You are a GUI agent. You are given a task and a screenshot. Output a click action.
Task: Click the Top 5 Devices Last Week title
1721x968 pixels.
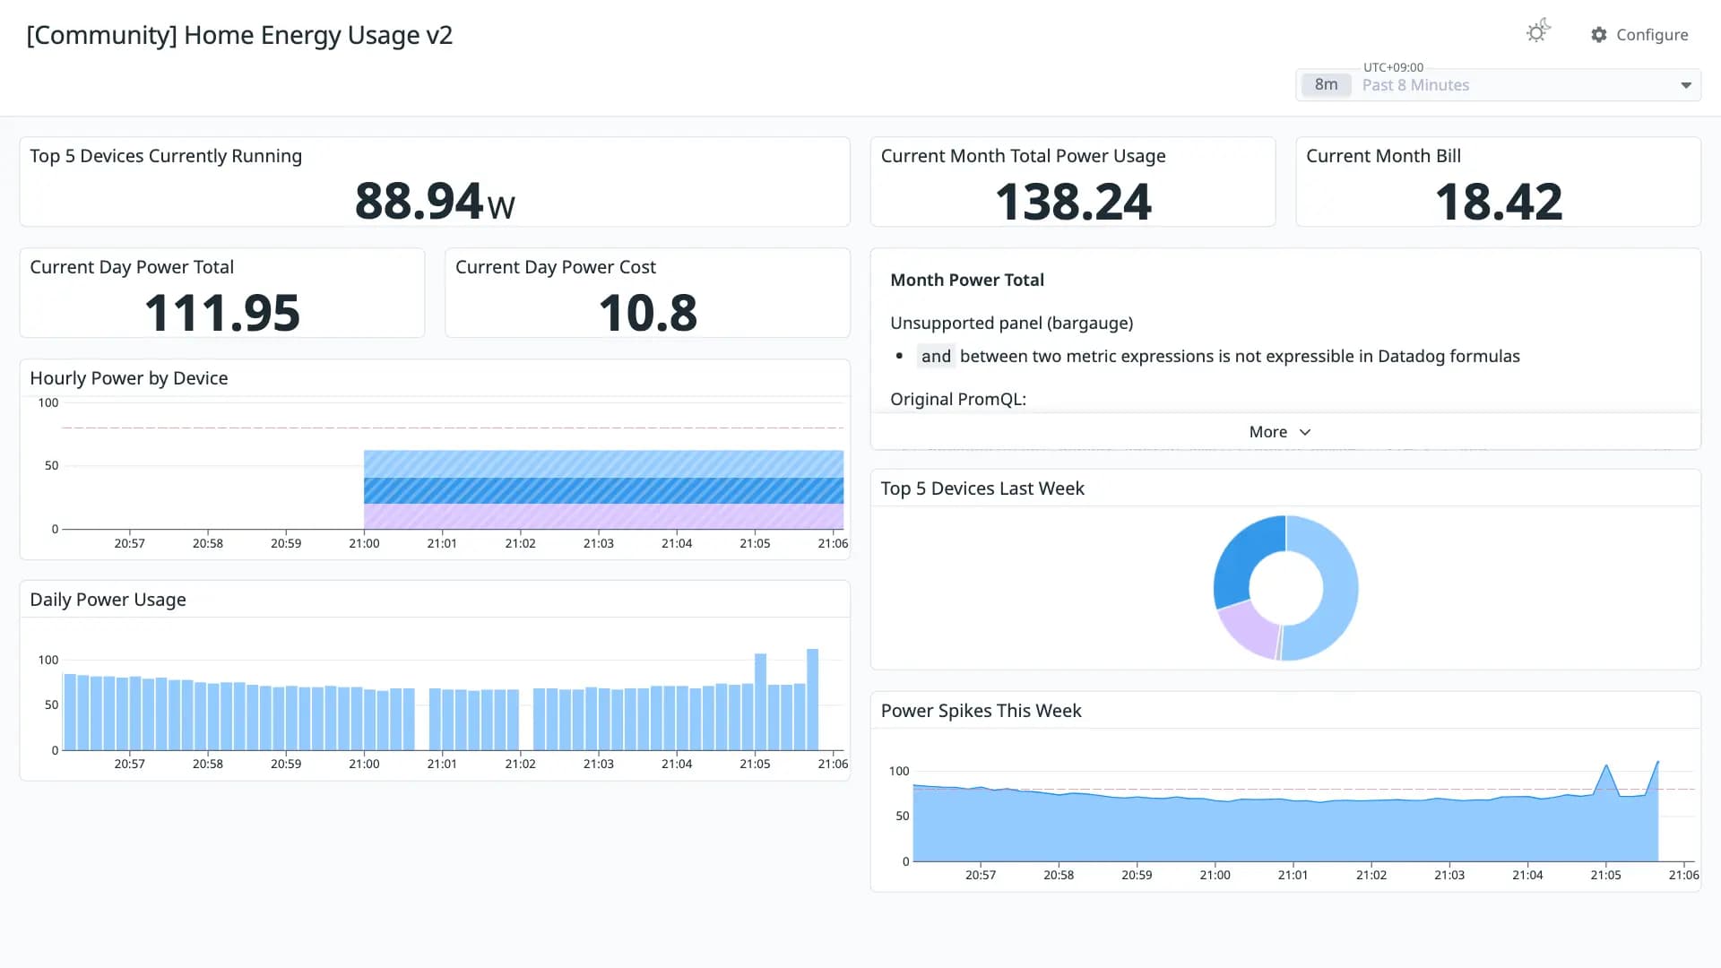click(x=982, y=488)
